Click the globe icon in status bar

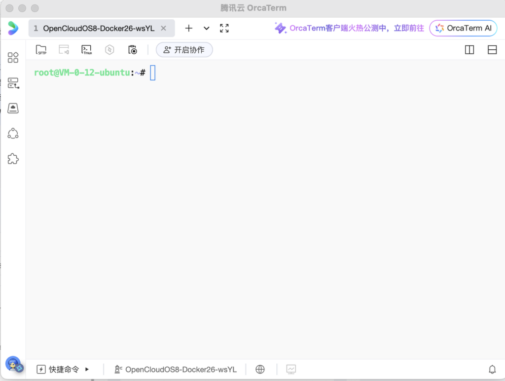click(x=260, y=369)
